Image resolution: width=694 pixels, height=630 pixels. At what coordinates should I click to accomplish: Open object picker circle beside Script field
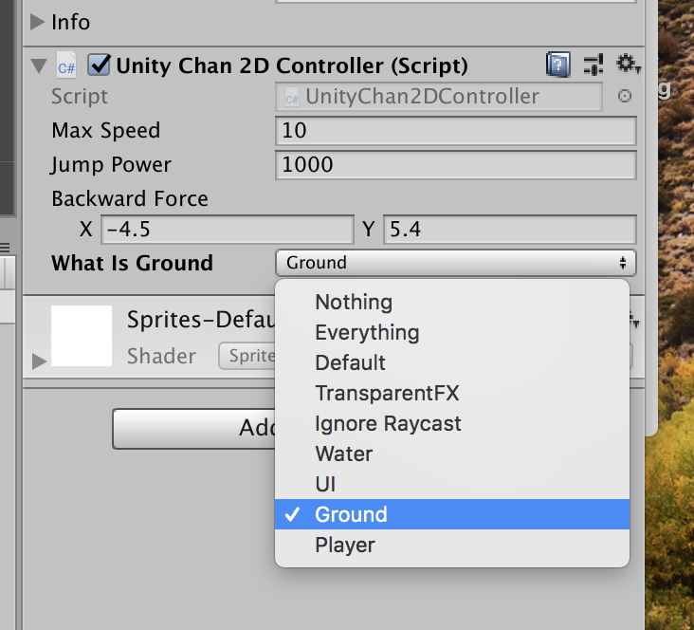625,96
